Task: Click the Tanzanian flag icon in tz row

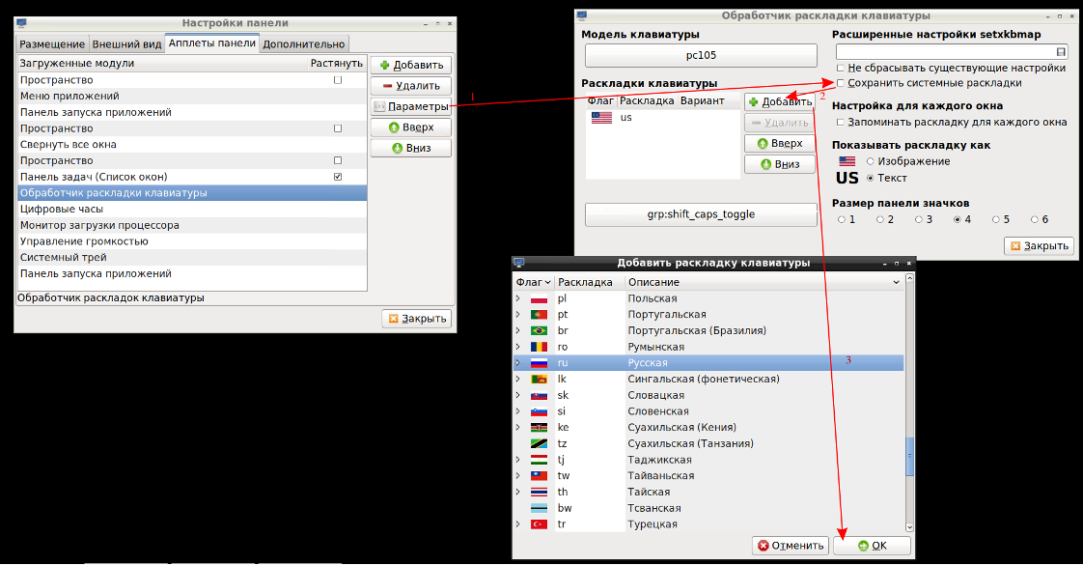Action: click(x=539, y=444)
